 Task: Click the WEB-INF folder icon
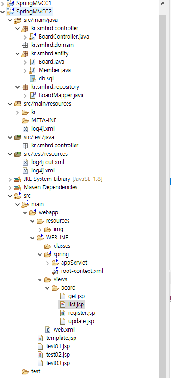coord(40,237)
